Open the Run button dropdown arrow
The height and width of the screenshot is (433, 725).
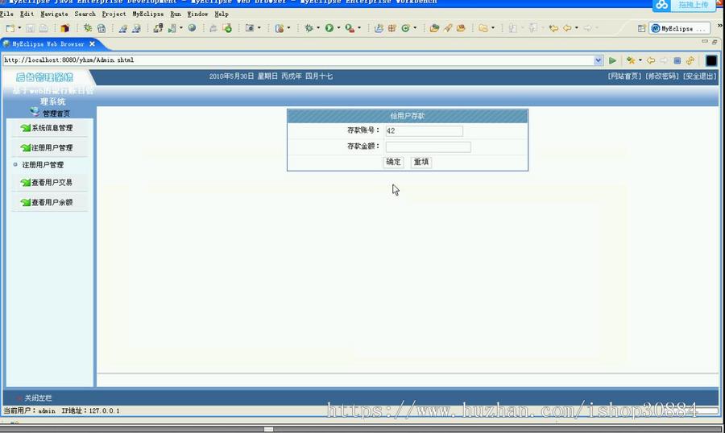tap(339, 28)
